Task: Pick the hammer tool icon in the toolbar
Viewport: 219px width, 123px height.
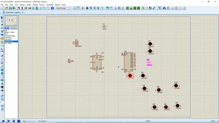Action: pyautogui.click(x=154, y=8)
